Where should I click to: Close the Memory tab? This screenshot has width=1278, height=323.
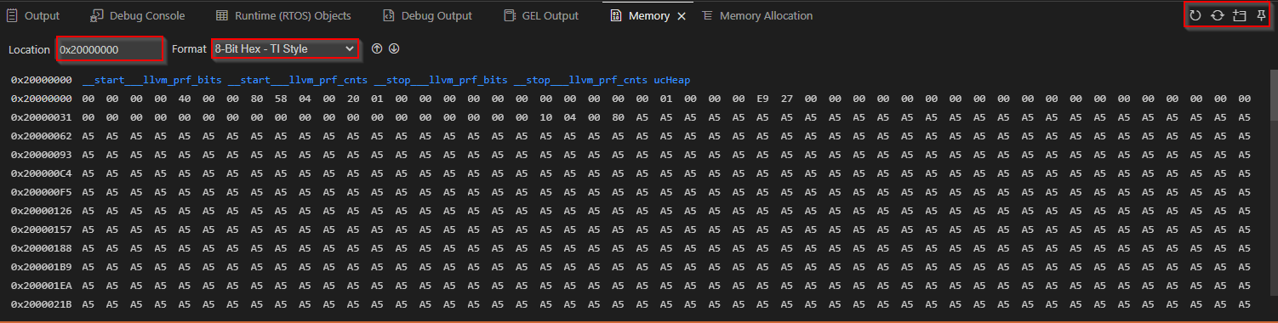pos(682,16)
